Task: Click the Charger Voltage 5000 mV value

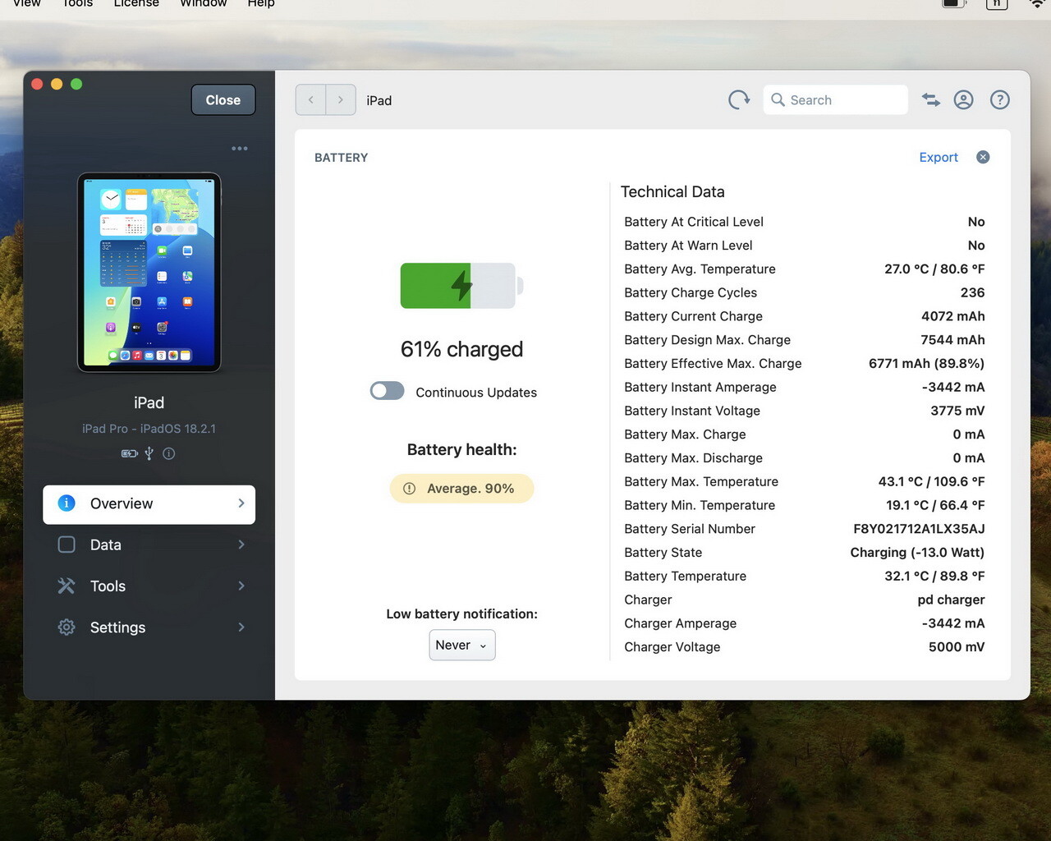Action: 957,647
